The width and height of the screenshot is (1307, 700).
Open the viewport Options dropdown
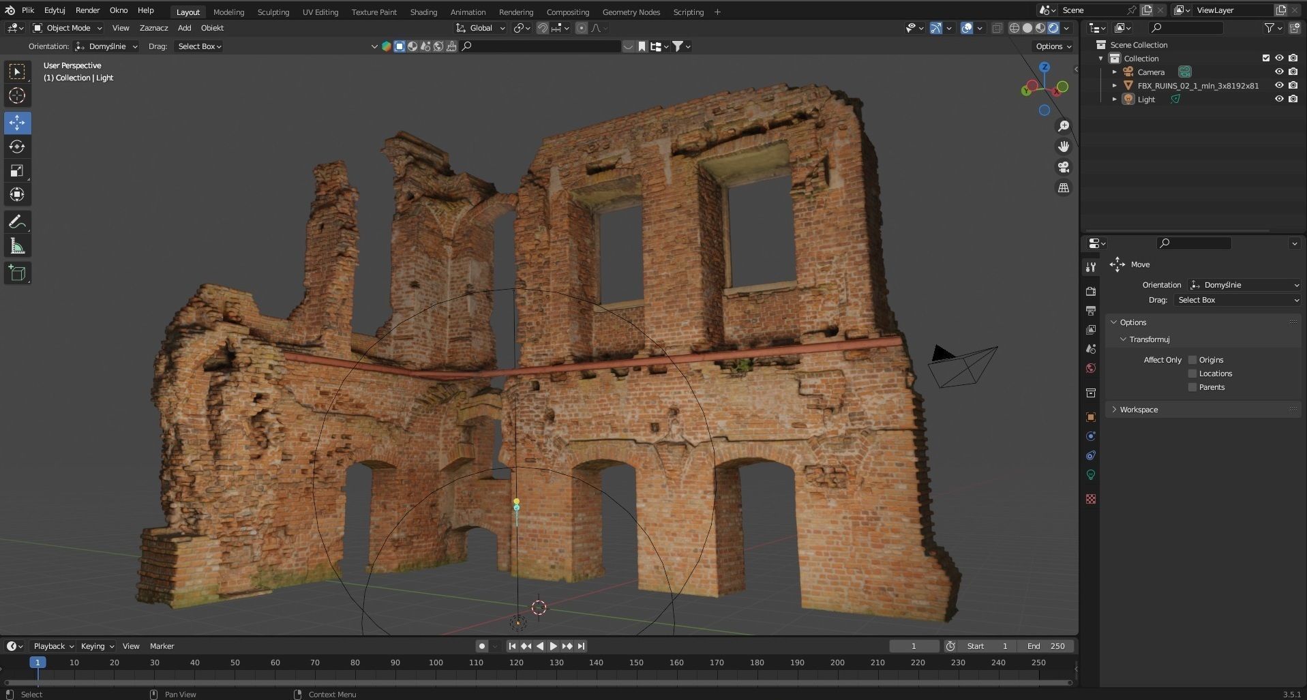[x=1053, y=46]
